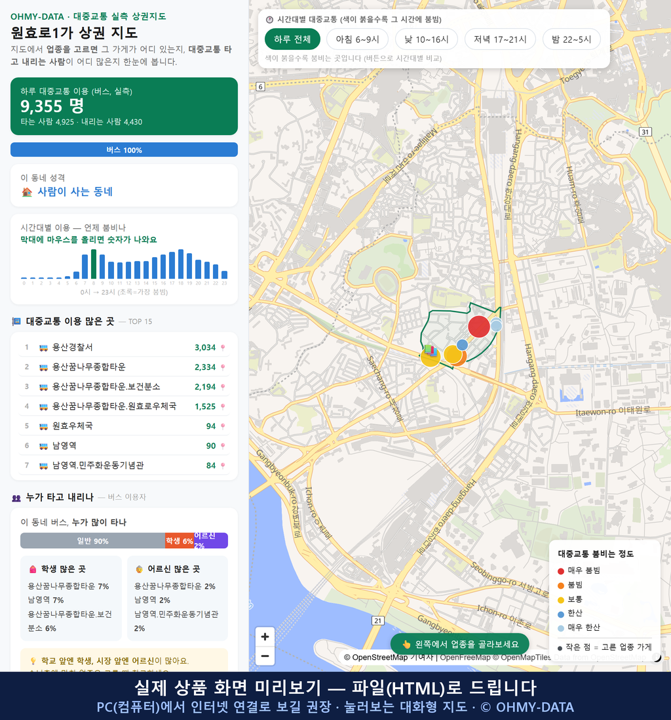Click the people icon beside 누가 타고 내리나
Image resolution: width=671 pixels, height=720 pixels.
(x=16, y=498)
